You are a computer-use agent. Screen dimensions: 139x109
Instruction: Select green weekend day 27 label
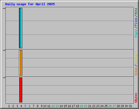(114, 106)
